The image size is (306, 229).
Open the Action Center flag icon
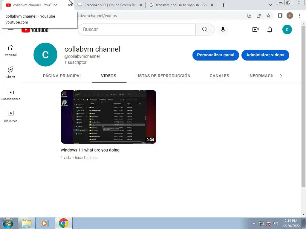point(269,223)
